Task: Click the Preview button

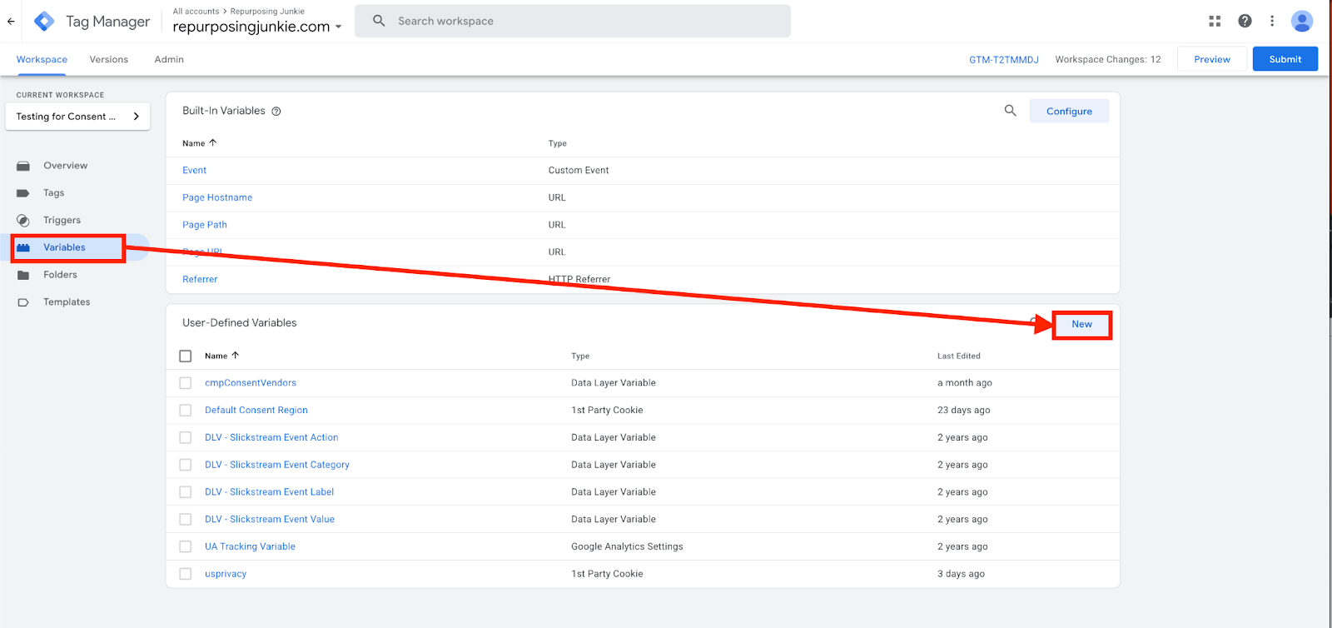Action: point(1212,59)
